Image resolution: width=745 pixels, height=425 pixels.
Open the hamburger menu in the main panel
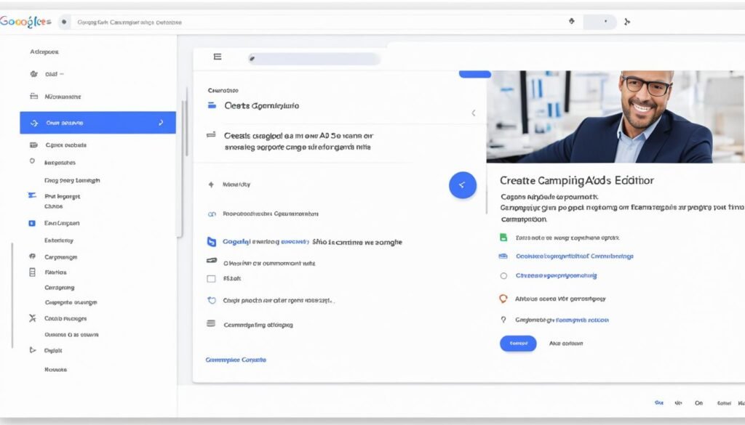218,57
